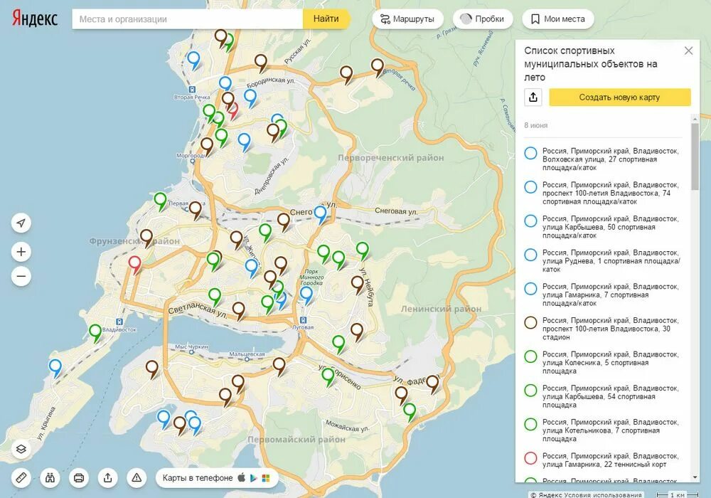The height and width of the screenshot is (498, 711).
Task: Click the print map icon
Action: click(x=79, y=477)
